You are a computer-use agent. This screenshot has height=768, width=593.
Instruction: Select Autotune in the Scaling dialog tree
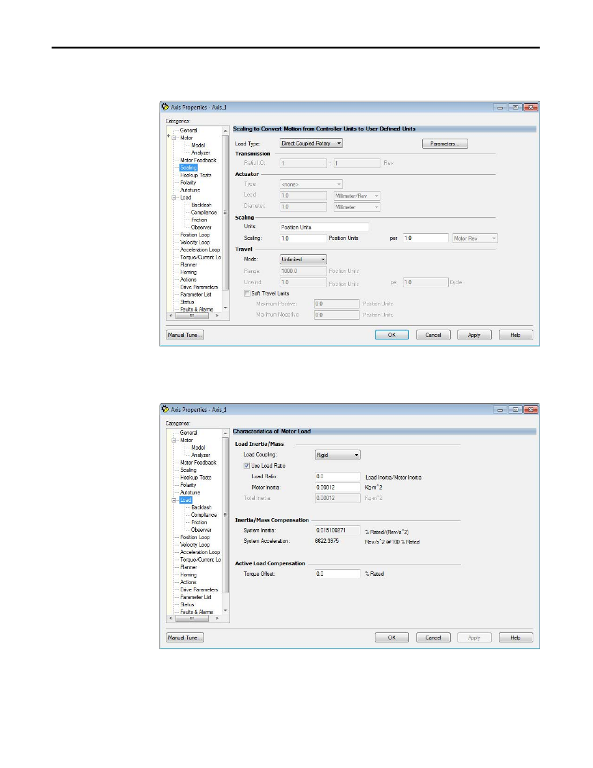[x=190, y=190]
